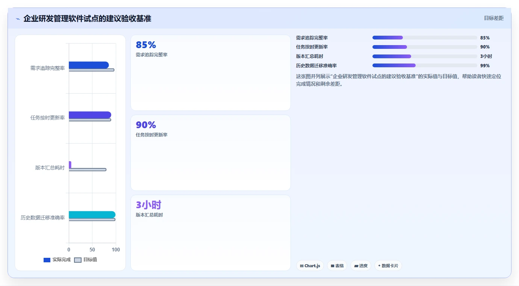This screenshot has width=519, height=286.
Task: Click the 需求追踪完整率 chart axis label
Action: (x=47, y=68)
